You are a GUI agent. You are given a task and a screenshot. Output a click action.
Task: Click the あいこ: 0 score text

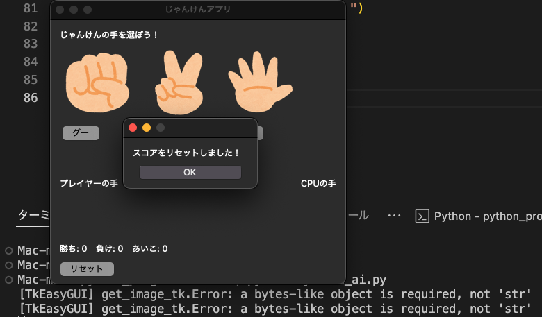click(150, 248)
